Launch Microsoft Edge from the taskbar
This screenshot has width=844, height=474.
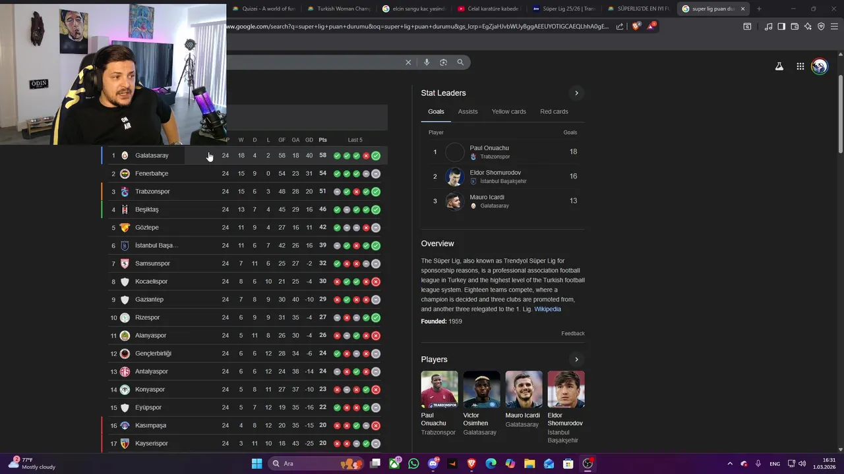point(491,463)
